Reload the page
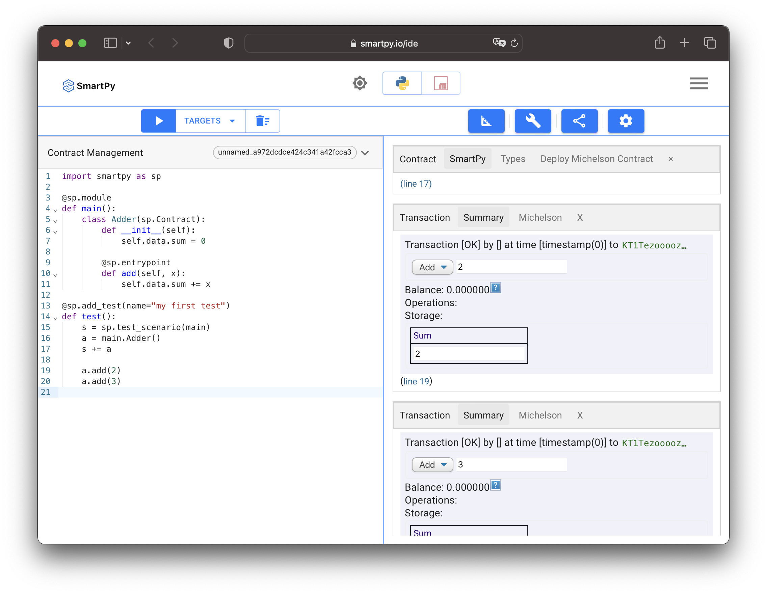This screenshot has height=594, width=767. coord(514,43)
